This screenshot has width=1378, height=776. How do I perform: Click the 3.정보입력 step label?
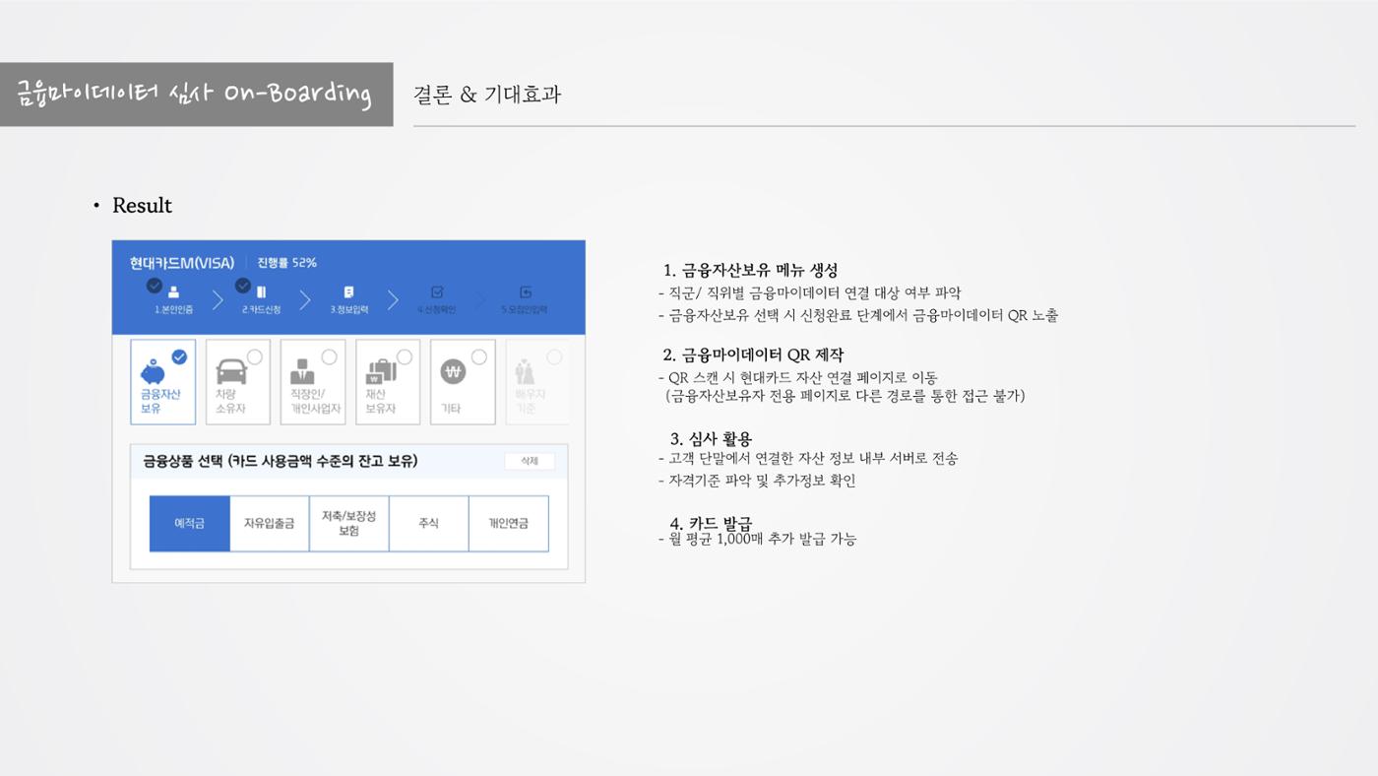click(x=349, y=309)
